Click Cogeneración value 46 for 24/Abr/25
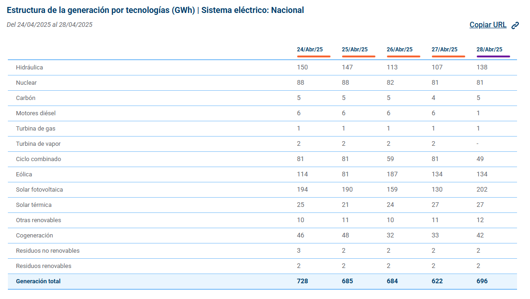The width and height of the screenshot is (530, 299). point(301,236)
